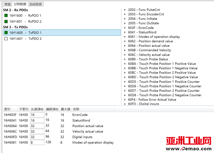Click the 长度(Bit) column header
This screenshot has height=153, width=214.
click(x=37, y=109)
